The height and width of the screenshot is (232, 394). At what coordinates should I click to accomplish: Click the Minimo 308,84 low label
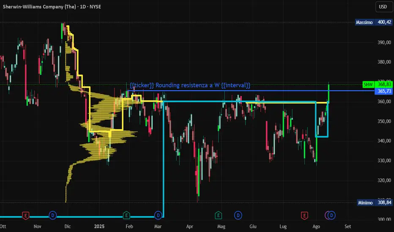375,202
